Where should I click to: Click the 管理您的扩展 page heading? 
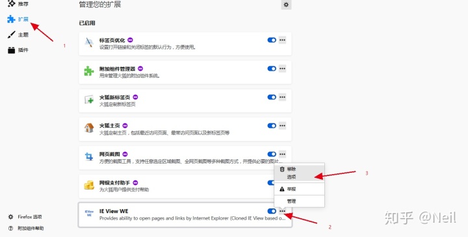coord(100,5)
